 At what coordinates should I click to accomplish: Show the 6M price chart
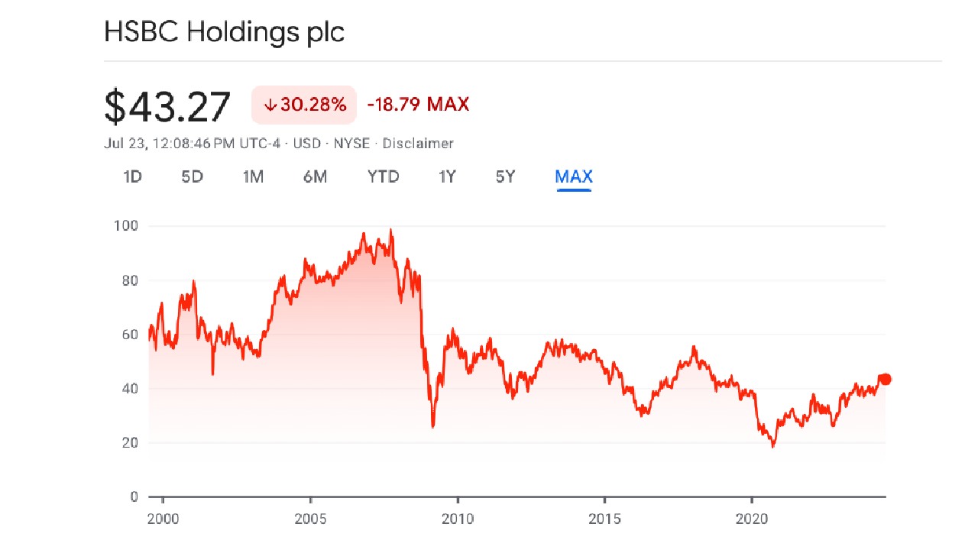point(315,177)
